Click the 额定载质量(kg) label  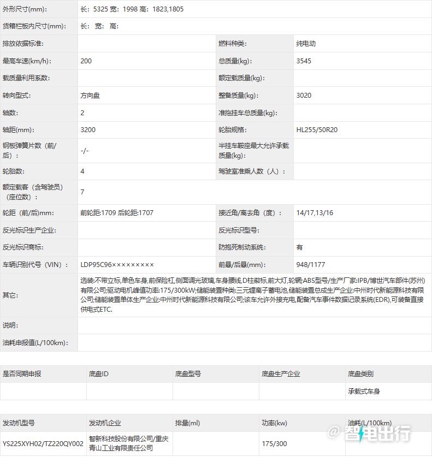tap(241, 78)
